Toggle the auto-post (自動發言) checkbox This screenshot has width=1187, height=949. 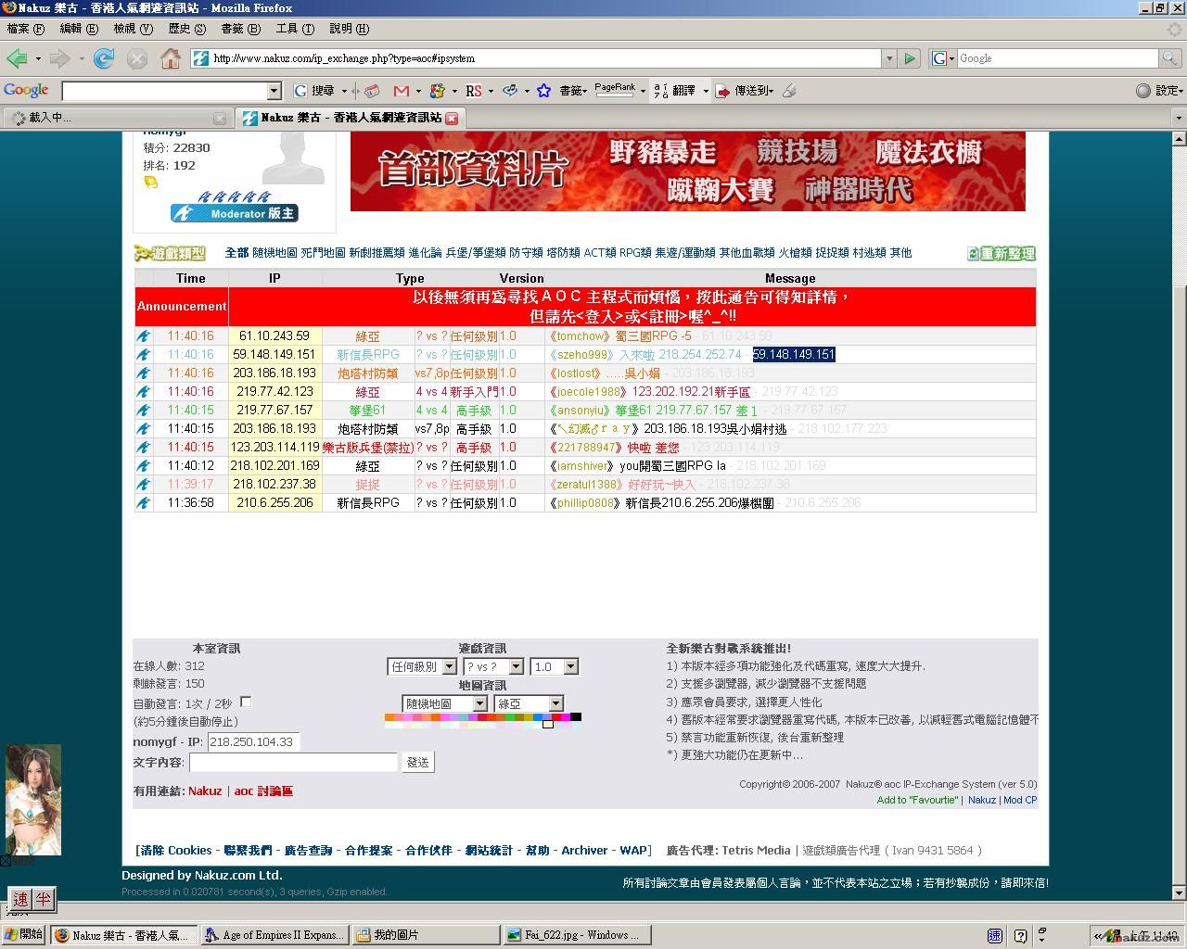pos(246,702)
